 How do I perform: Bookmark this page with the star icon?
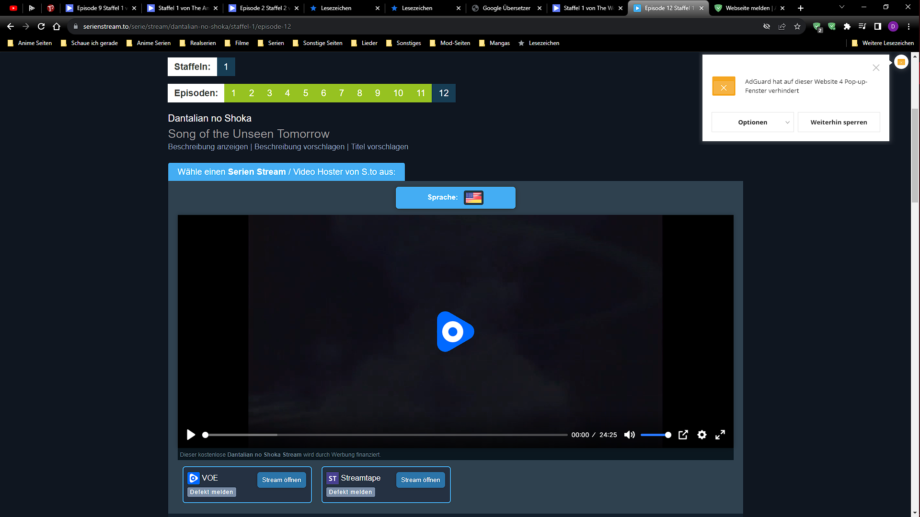(x=797, y=27)
